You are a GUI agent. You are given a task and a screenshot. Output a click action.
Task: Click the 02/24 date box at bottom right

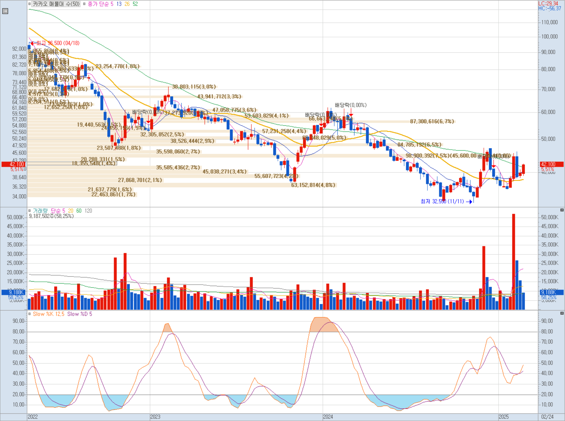coord(547,417)
